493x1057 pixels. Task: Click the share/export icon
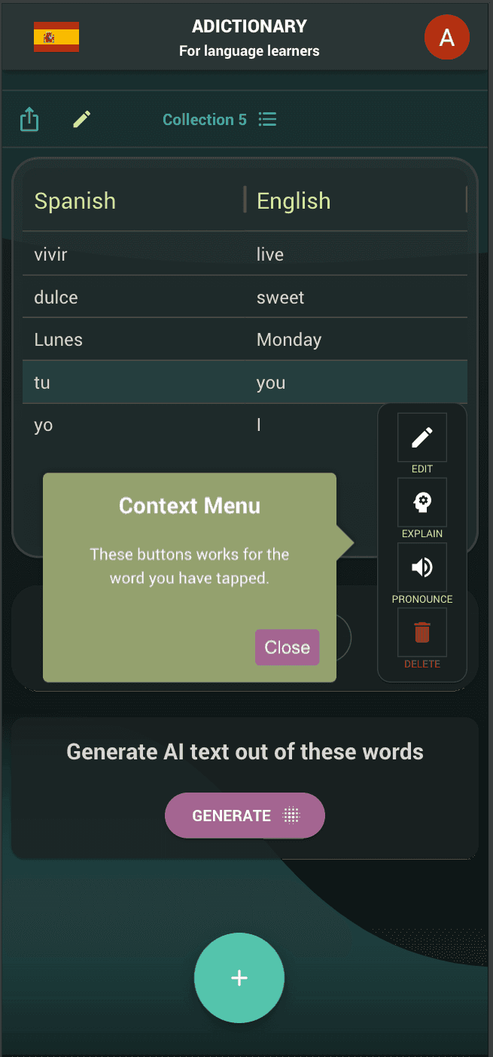pyautogui.click(x=29, y=119)
